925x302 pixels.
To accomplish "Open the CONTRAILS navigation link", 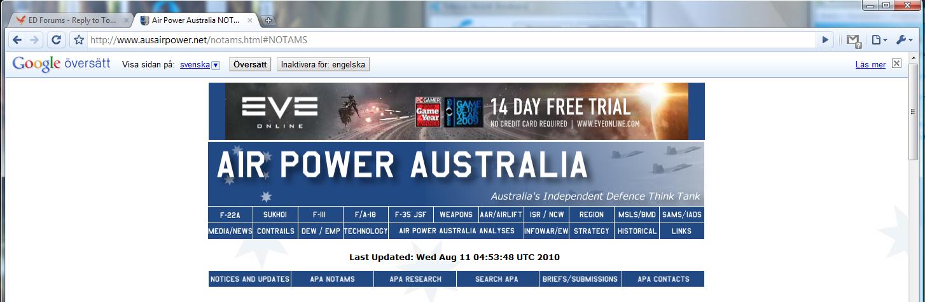I will coord(275,231).
